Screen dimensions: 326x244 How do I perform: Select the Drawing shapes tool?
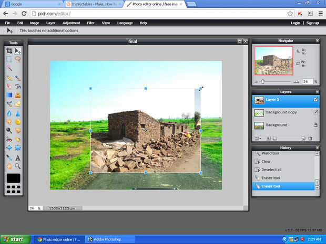pos(18,103)
